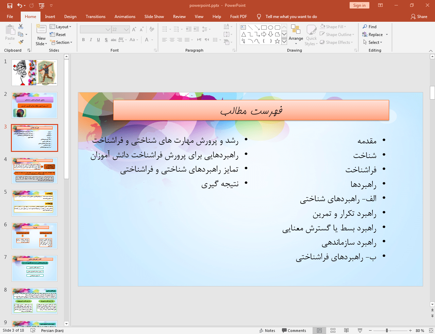Save the presentation with the floppy icon
Screen dimensions: 435x334
[10, 5]
